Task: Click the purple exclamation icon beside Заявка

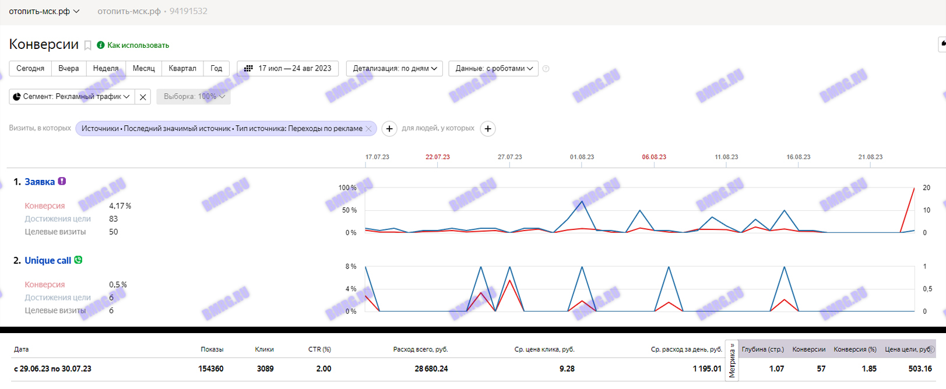Action: pos(62,181)
